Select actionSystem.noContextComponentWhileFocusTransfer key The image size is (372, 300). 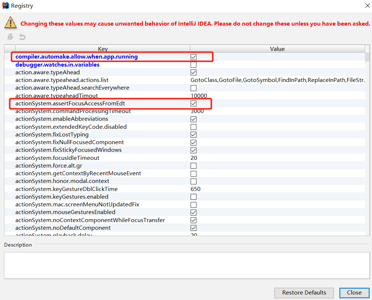(x=90, y=220)
